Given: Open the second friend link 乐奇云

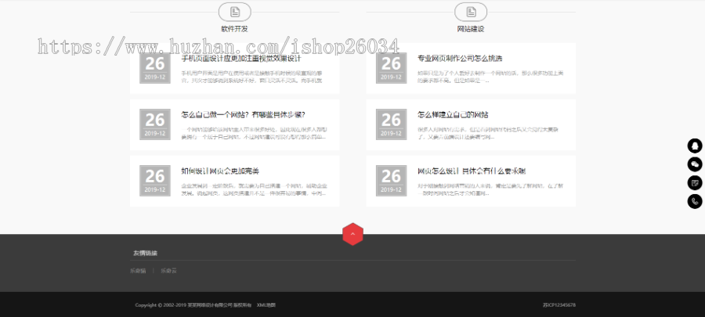Looking at the screenshot, I should 168,271.
